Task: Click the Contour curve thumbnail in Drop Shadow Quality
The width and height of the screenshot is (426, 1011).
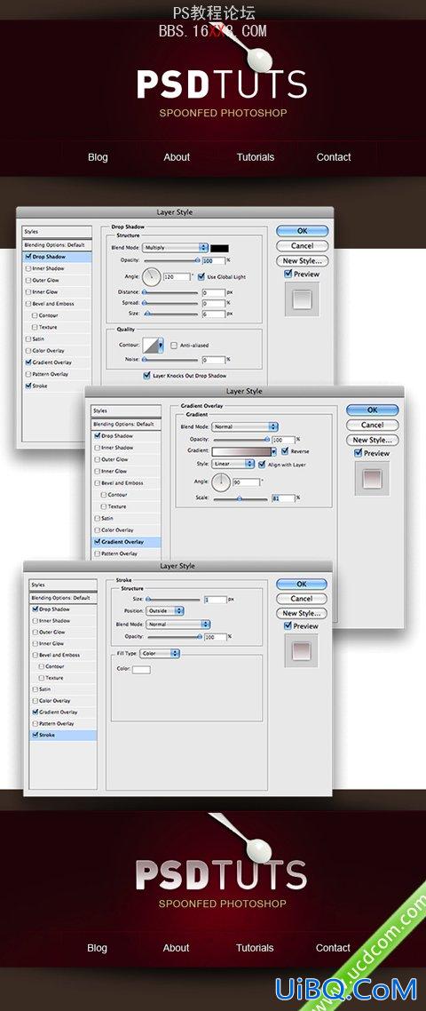Action: 150,346
